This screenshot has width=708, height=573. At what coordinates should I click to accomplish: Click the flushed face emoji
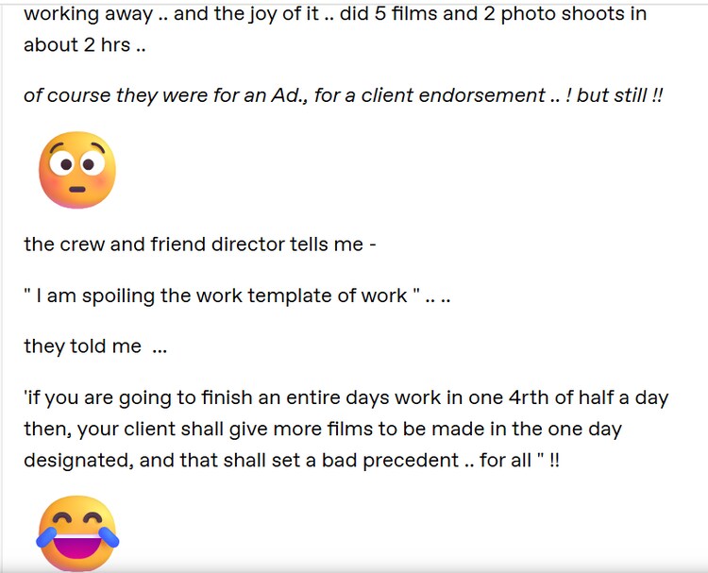tap(77, 170)
